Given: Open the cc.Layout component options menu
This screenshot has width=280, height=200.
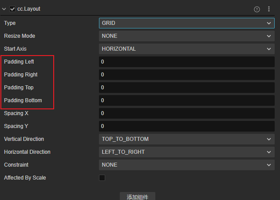Looking at the screenshot, I should 268,9.
